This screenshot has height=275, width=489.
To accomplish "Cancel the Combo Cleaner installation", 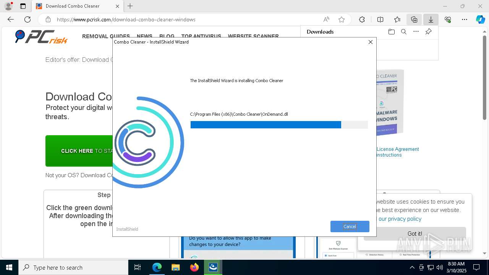I will tap(350, 226).
